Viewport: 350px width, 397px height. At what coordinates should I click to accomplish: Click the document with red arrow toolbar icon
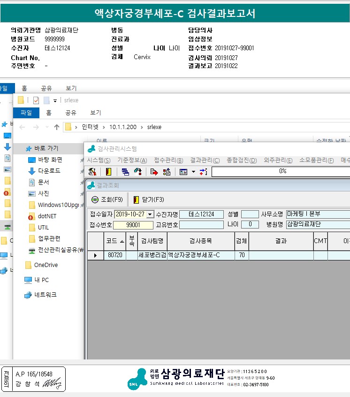(x=154, y=172)
